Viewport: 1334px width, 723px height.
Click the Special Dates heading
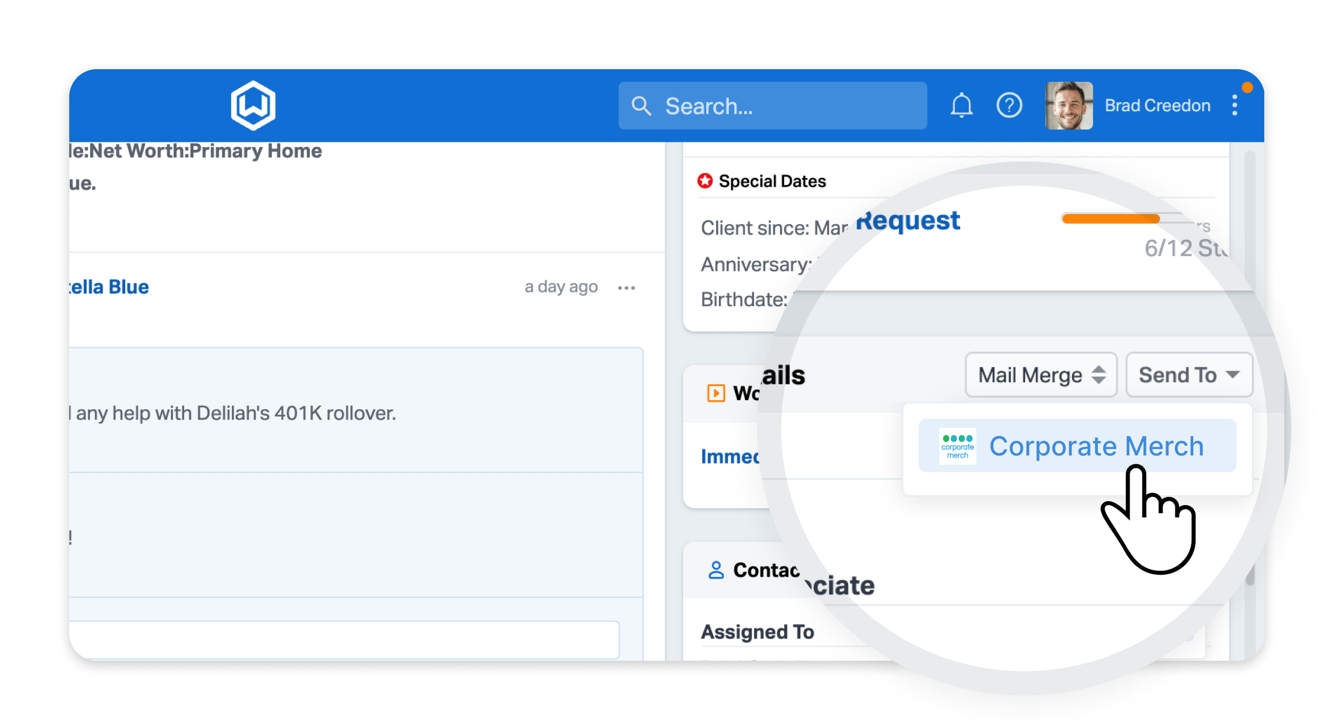(x=772, y=181)
